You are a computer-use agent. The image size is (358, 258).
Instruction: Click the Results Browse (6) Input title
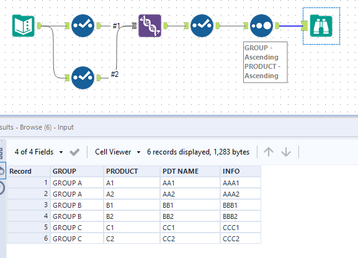pos(37,127)
